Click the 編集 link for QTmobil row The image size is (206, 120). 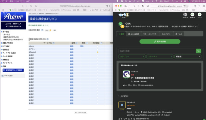click(x=71, y=52)
